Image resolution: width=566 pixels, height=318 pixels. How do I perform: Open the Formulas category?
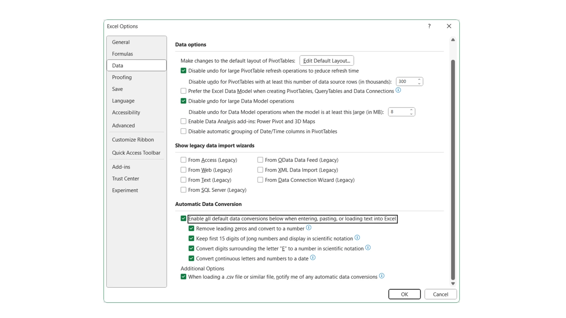pos(137,54)
